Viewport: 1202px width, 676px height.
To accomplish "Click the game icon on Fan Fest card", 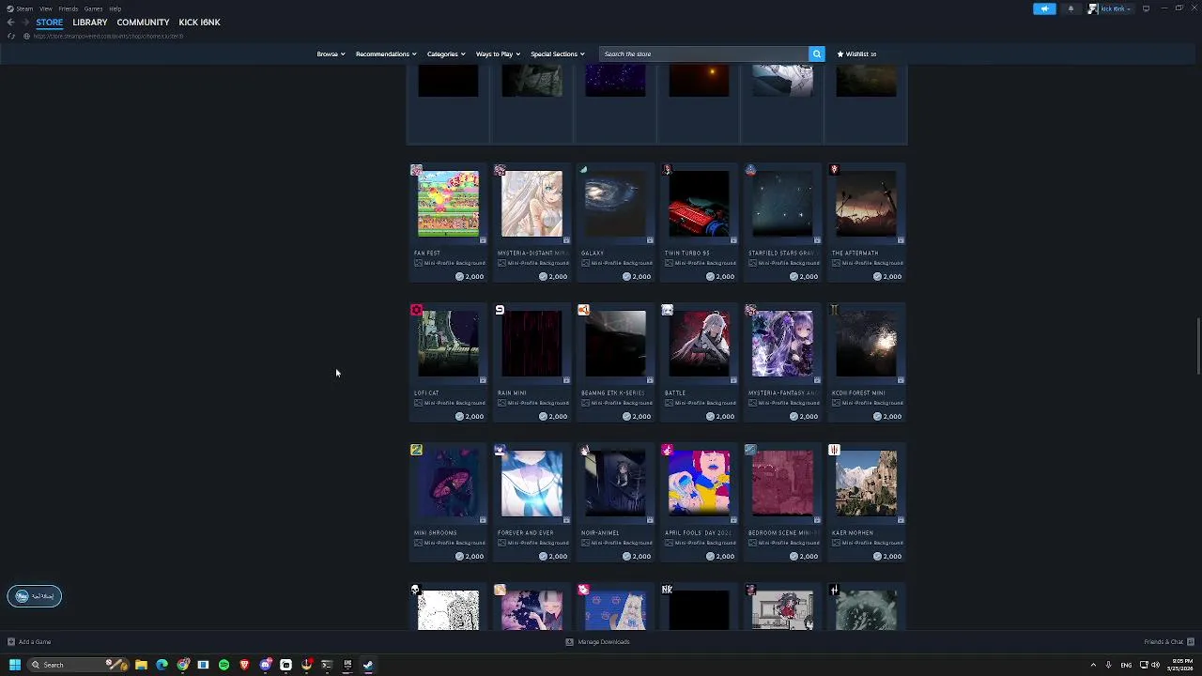I will 416,170.
